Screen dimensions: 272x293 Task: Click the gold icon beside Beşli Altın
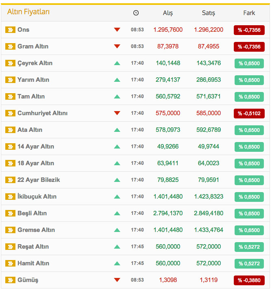point(10,213)
